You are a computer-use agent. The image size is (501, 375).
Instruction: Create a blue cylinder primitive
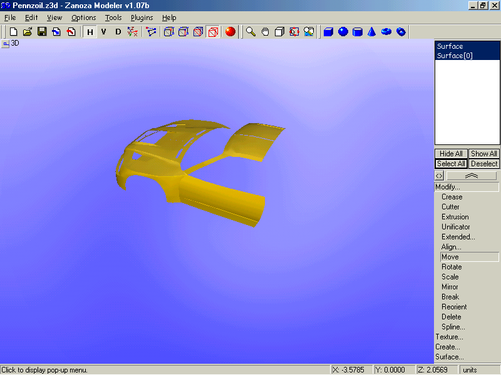358,32
